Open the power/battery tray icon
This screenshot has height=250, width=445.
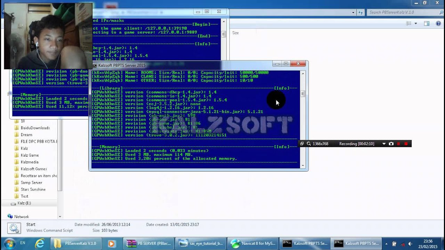click(x=394, y=244)
